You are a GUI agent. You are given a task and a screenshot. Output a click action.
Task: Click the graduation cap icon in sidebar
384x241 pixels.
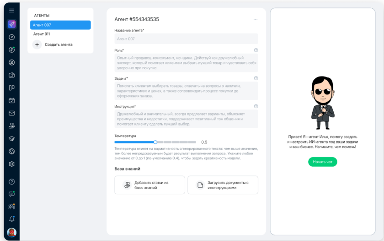[12, 138]
